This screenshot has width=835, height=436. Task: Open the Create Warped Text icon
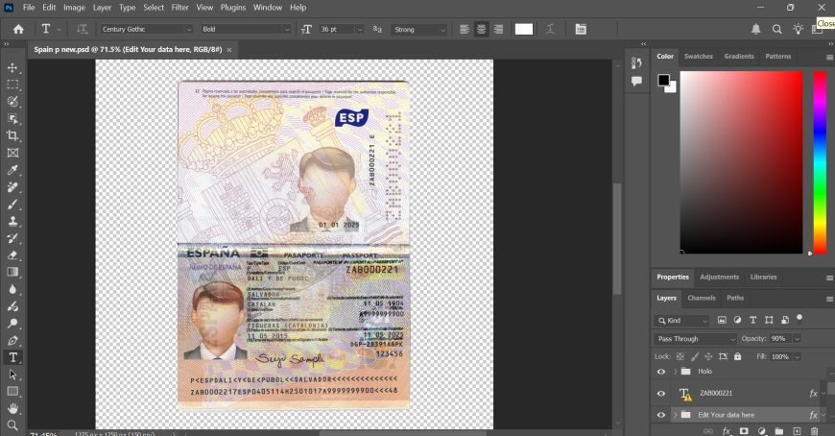pos(551,30)
